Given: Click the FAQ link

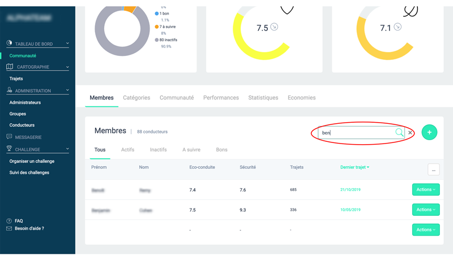Looking at the screenshot, I should coord(19,221).
